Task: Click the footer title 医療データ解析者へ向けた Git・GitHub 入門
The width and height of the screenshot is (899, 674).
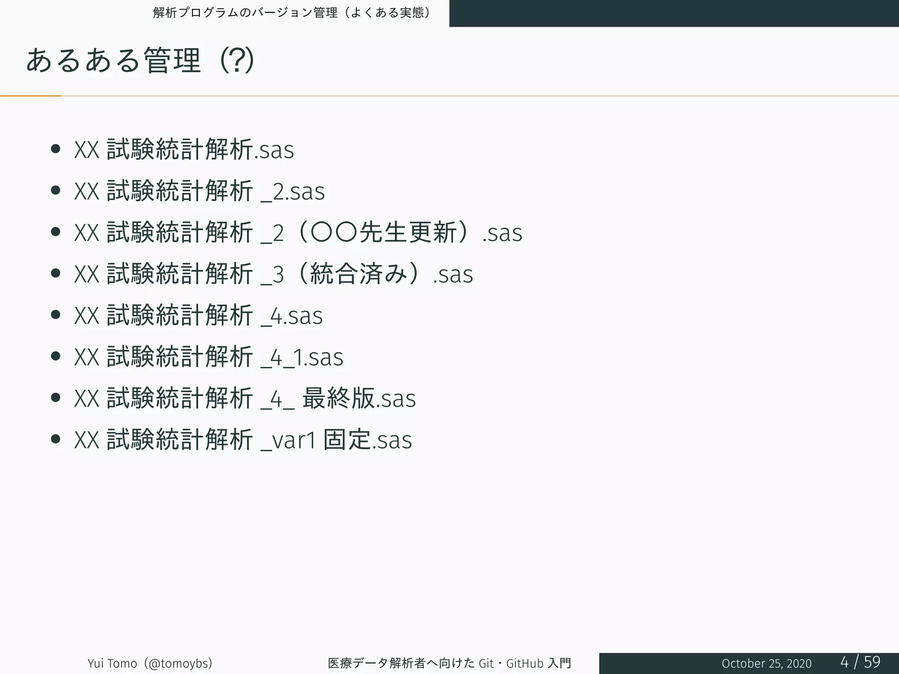Action: [449, 663]
